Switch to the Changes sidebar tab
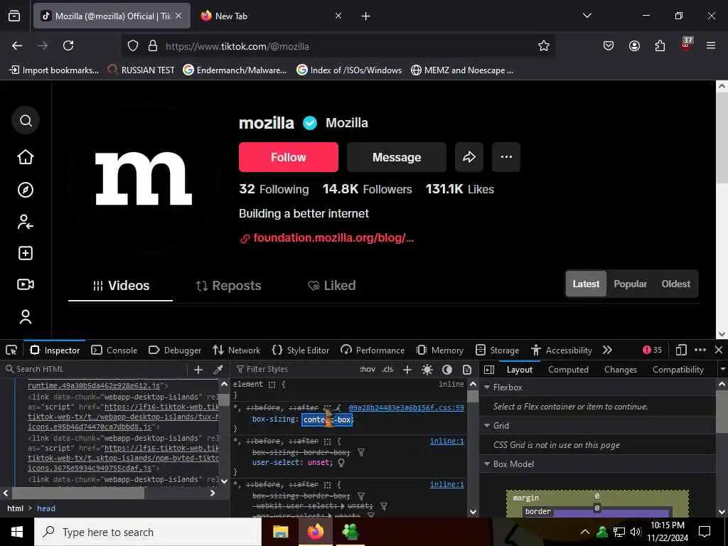728x546 pixels. coord(620,370)
